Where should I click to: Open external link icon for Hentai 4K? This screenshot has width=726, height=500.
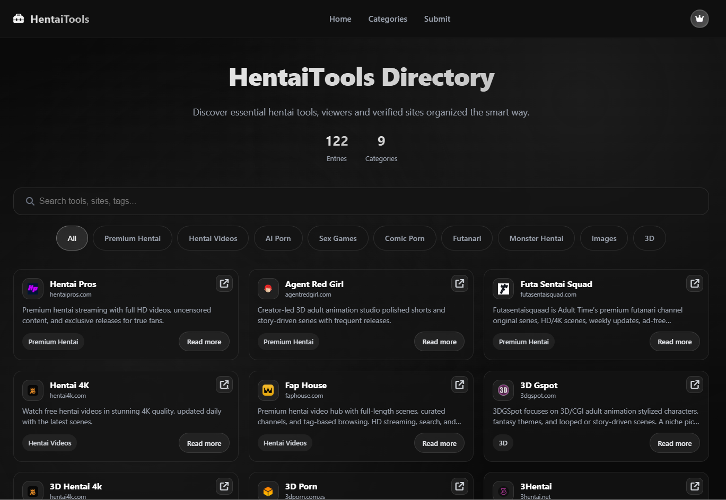[x=224, y=385]
